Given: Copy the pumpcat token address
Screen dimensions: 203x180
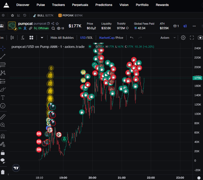Looking at the screenshot, I should click(x=48, y=23).
